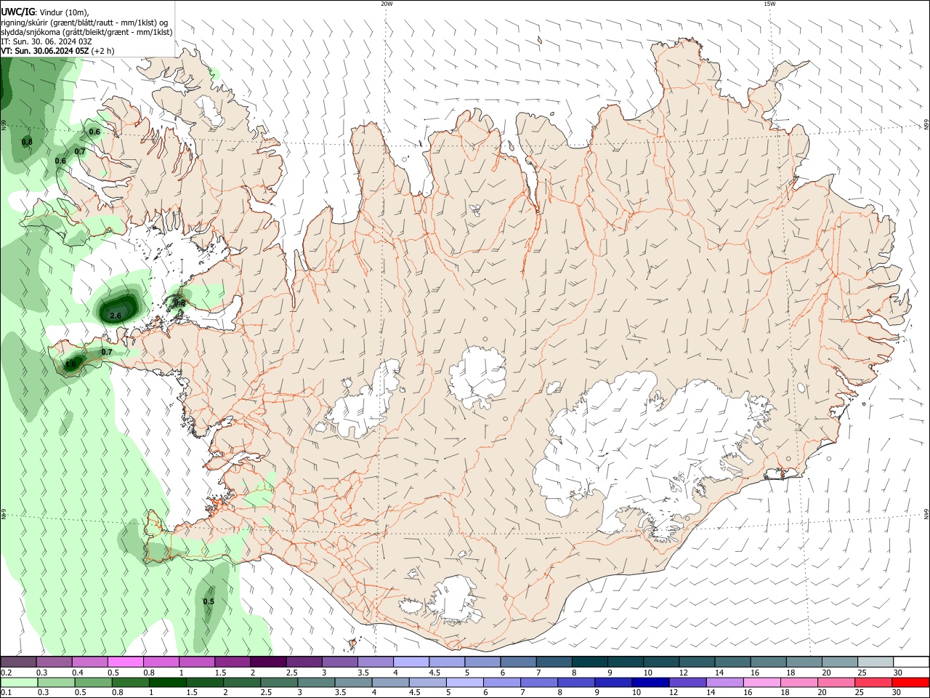Click the "0.2" label under the snow scale
The width and height of the screenshot is (930, 698).
(x=6, y=673)
